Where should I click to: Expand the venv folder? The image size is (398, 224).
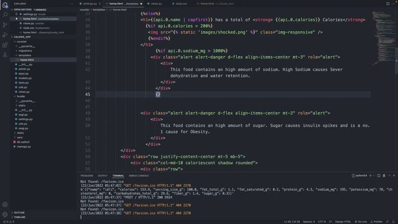[43, 138]
